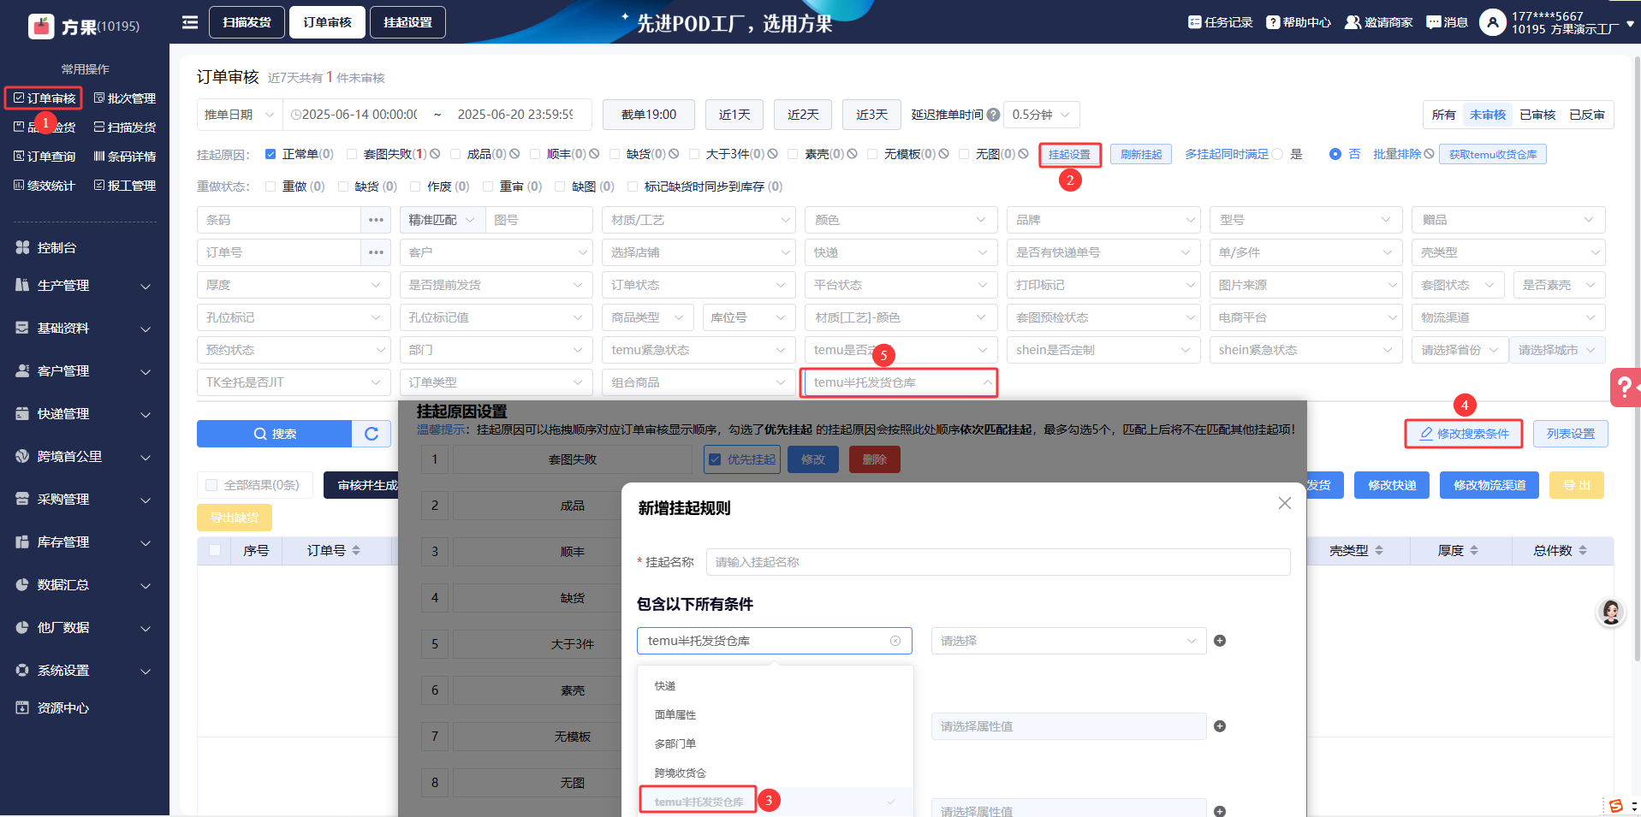
Task: Click the 刷新挂起 button
Action: 1141,154
